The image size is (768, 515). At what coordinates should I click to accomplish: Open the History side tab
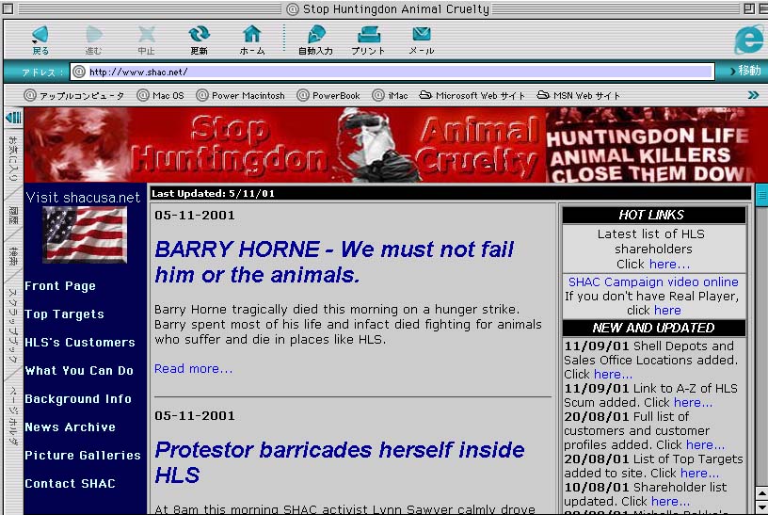pos(13,215)
